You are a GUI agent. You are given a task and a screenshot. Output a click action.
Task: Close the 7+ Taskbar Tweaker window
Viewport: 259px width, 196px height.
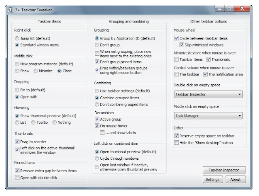[242, 8]
